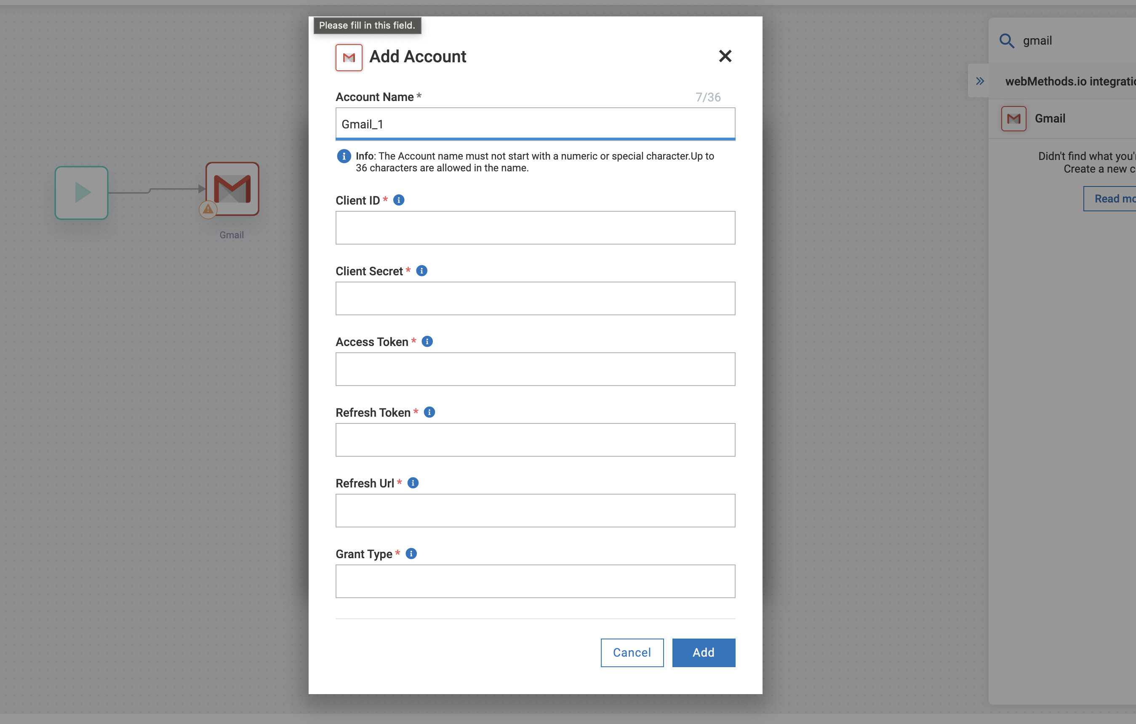Click the Client ID info icon
The height and width of the screenshot is (724, 1136).
pyautogui.click(x=399, y=200)
